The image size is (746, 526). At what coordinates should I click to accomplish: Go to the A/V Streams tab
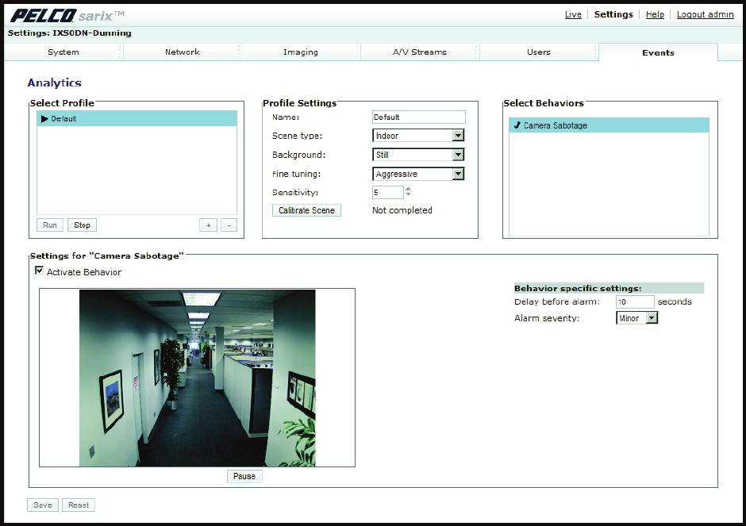click(x=420, y=52)
